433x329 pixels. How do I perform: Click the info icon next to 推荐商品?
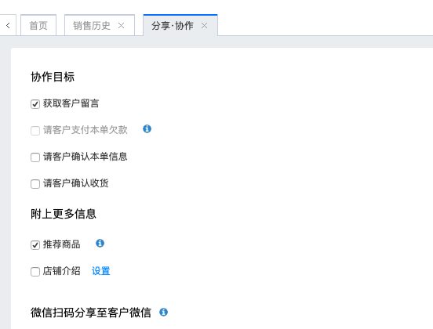[100, 244]
